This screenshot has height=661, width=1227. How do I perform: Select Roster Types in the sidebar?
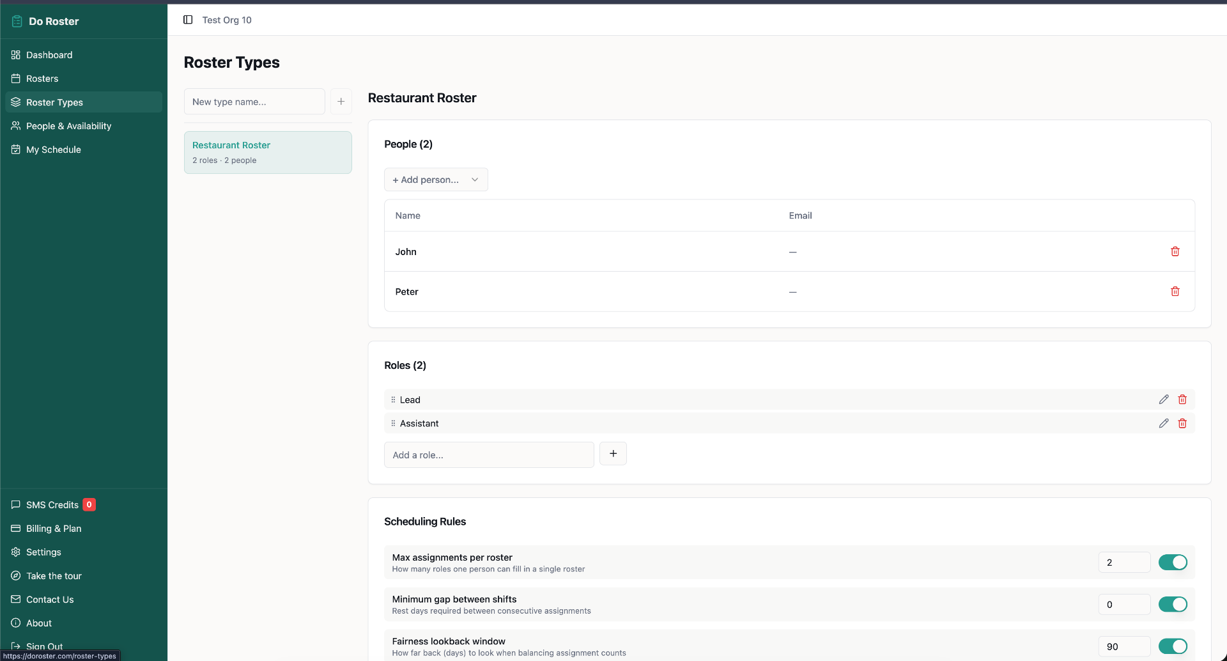tap(84, 102)
